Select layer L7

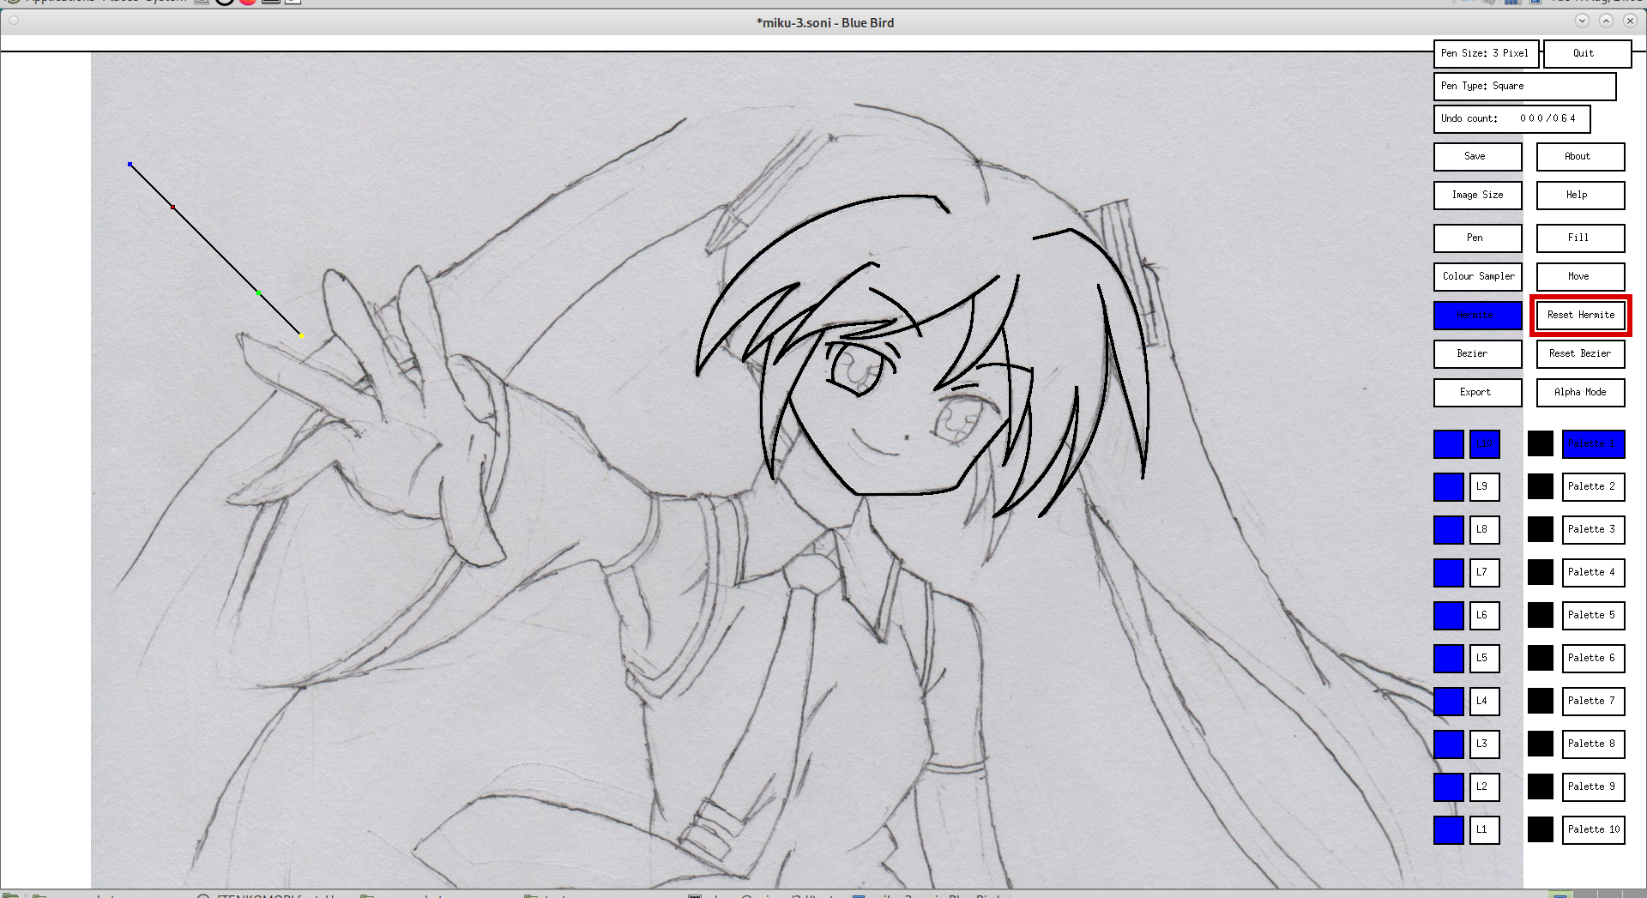pos(1484,572)
